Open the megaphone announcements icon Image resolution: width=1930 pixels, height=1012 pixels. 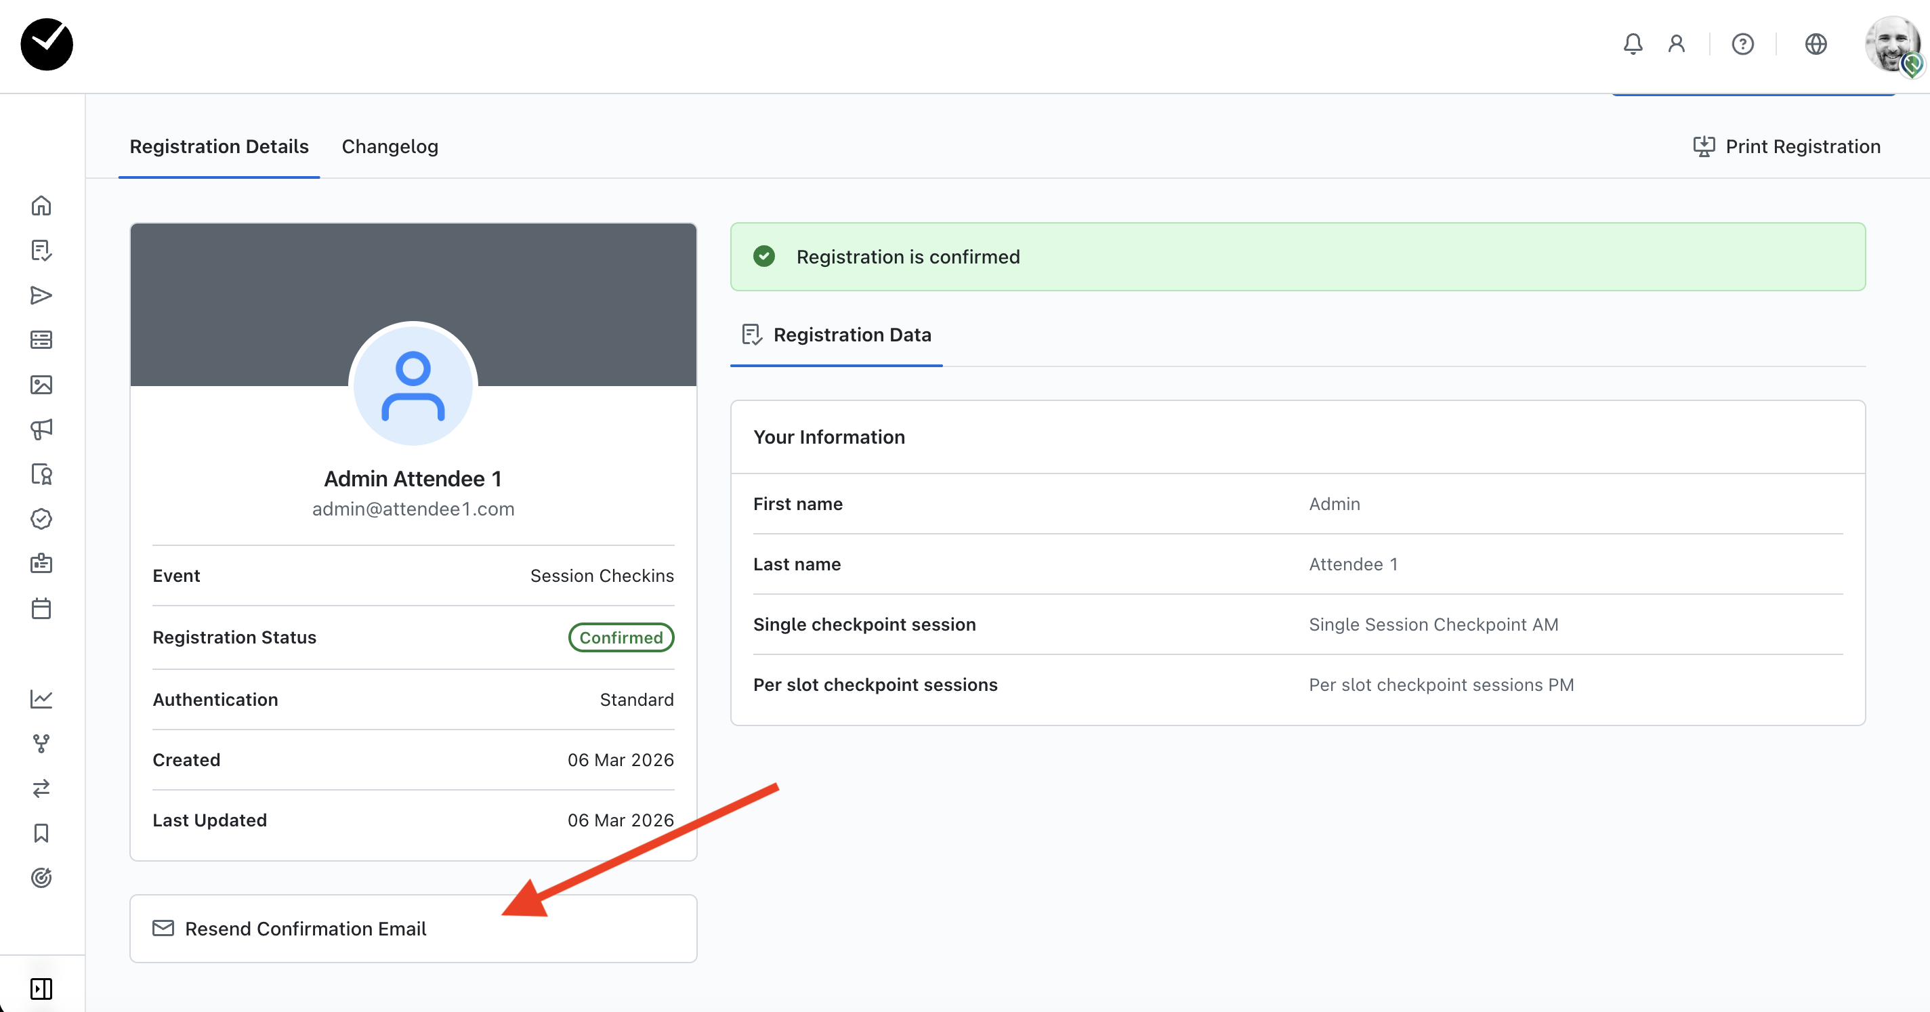(x=41, y=429)
